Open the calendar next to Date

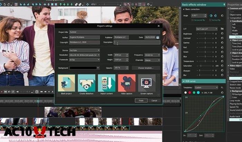point(158,37)
